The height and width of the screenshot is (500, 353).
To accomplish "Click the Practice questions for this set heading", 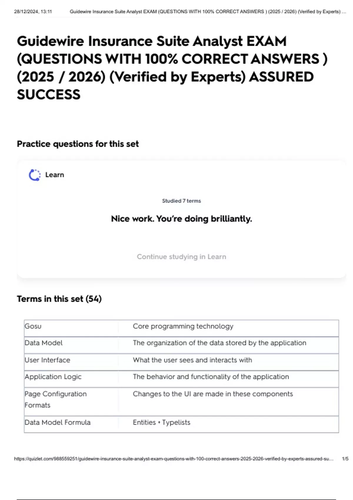I will (x=78, y=144).
